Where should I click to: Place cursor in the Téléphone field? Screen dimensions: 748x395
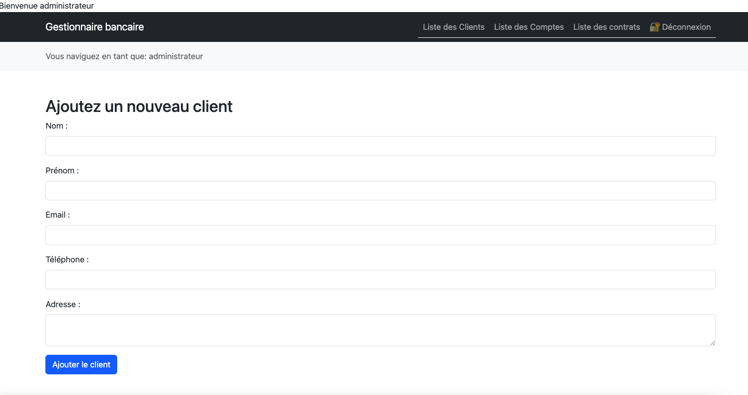pyautogui.click(x=380, y=280)
